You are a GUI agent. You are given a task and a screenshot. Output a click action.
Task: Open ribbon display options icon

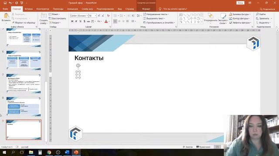[250, 3]
